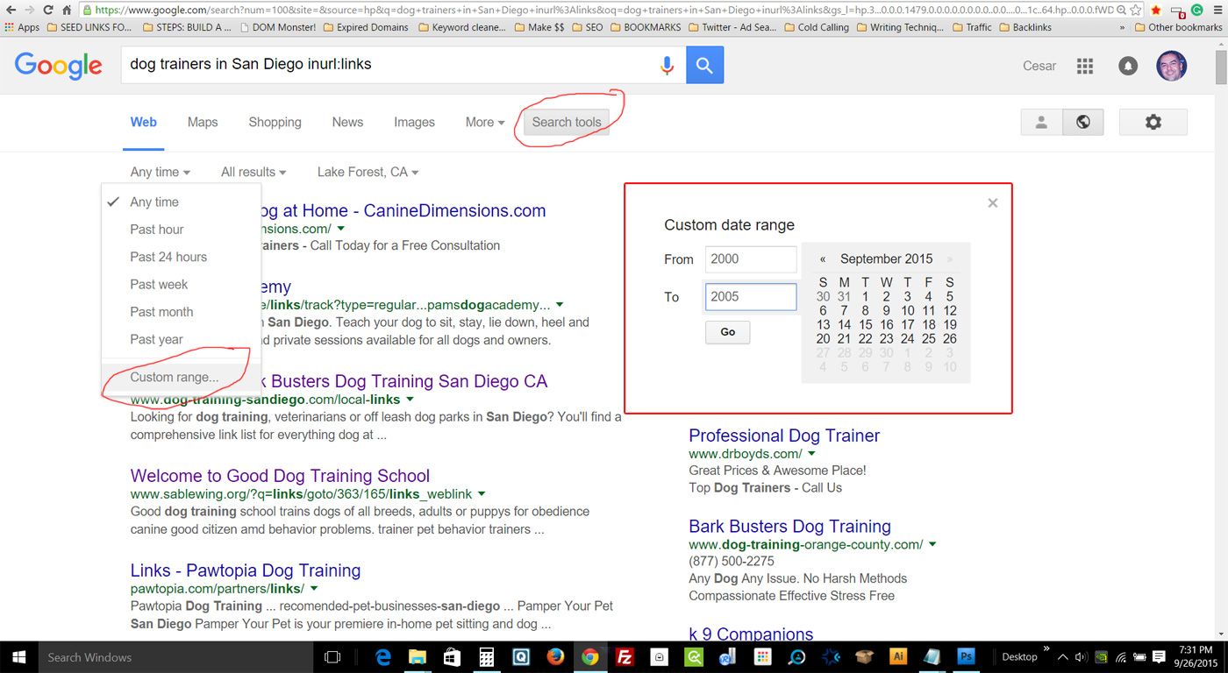Open Professional Dog Trainer ad link

tap(784, 436)
